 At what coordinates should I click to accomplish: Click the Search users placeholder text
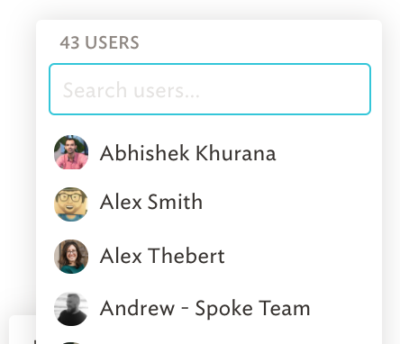(132, 90)
